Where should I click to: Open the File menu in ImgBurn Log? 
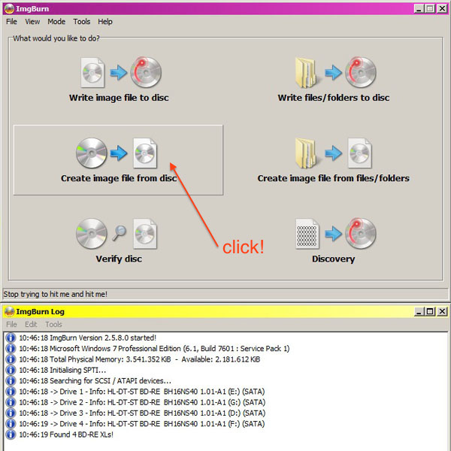(x=11, y=325)
